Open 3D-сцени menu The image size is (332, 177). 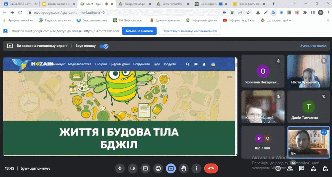(100, 64)
